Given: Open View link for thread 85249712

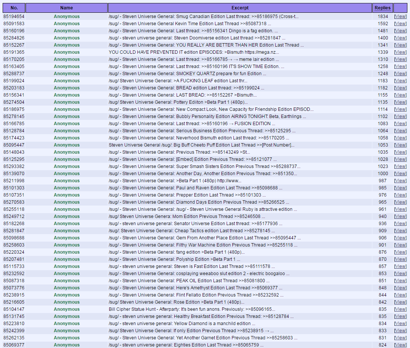Looking at the screenshot, I should (400, 216).
